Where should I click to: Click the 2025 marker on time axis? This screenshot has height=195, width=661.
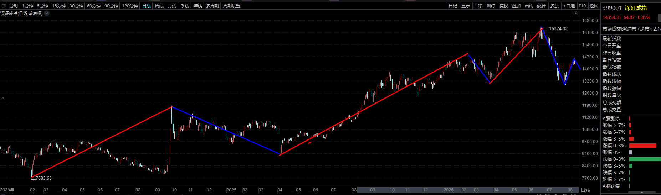[231, 190]
